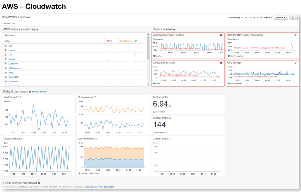
Task: Open the dropdown arrow beside refresh button
Action: (297, 18)
